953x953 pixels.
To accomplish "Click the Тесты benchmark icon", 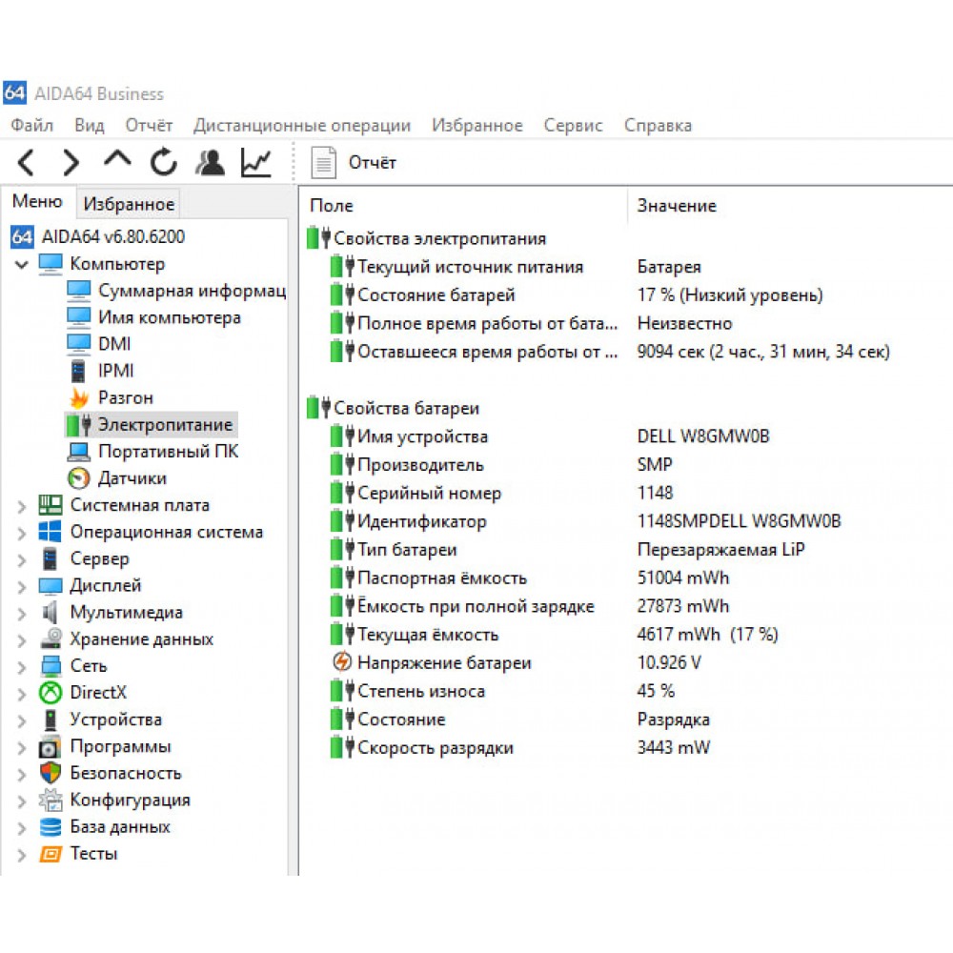I will click(x=51, y=854).
